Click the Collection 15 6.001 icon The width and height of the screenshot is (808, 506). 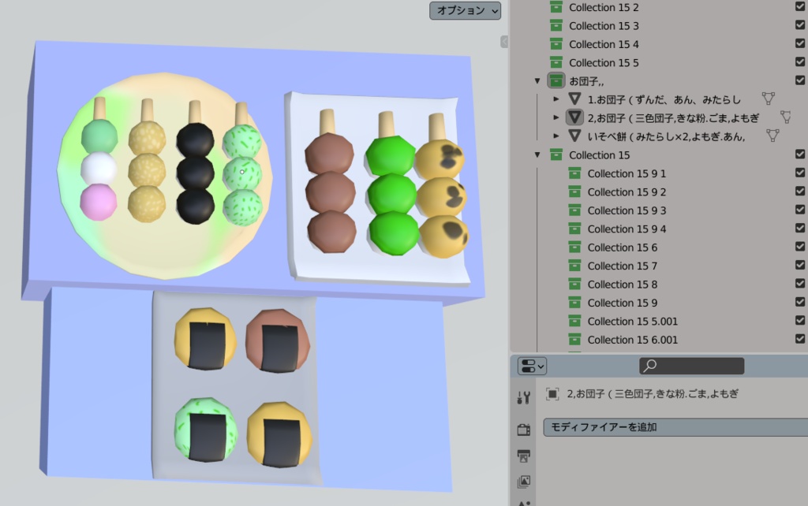click(574, 340)
